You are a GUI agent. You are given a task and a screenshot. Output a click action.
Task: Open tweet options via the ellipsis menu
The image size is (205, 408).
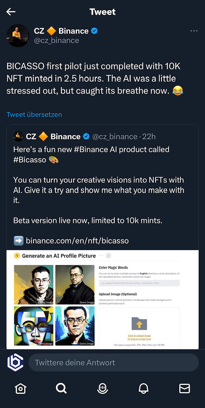coord(194,31)
